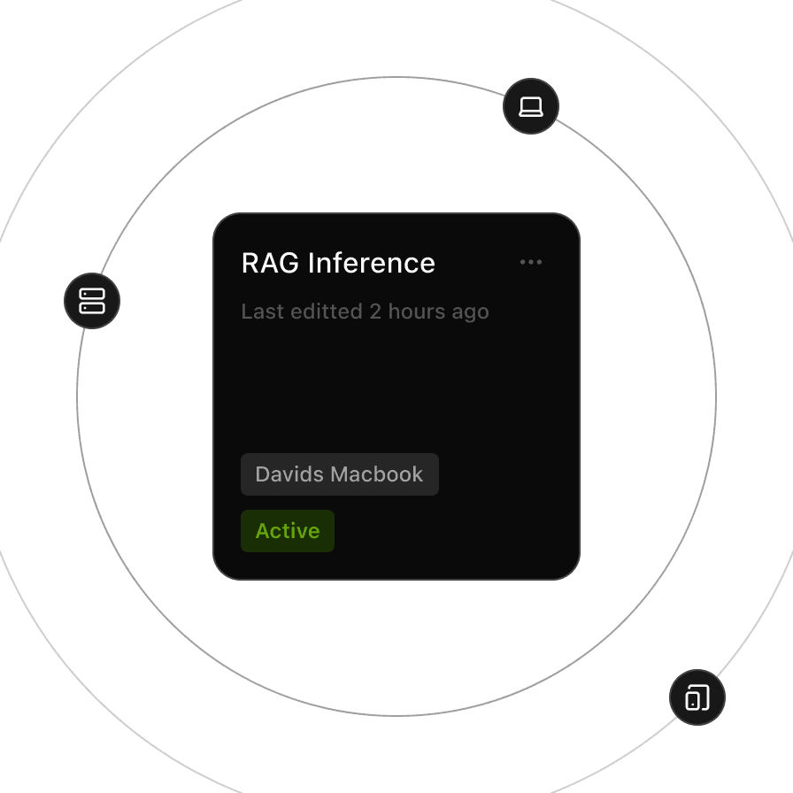Click the Last editted 2 hours ago text
The image size is (793, 793).
365,312
